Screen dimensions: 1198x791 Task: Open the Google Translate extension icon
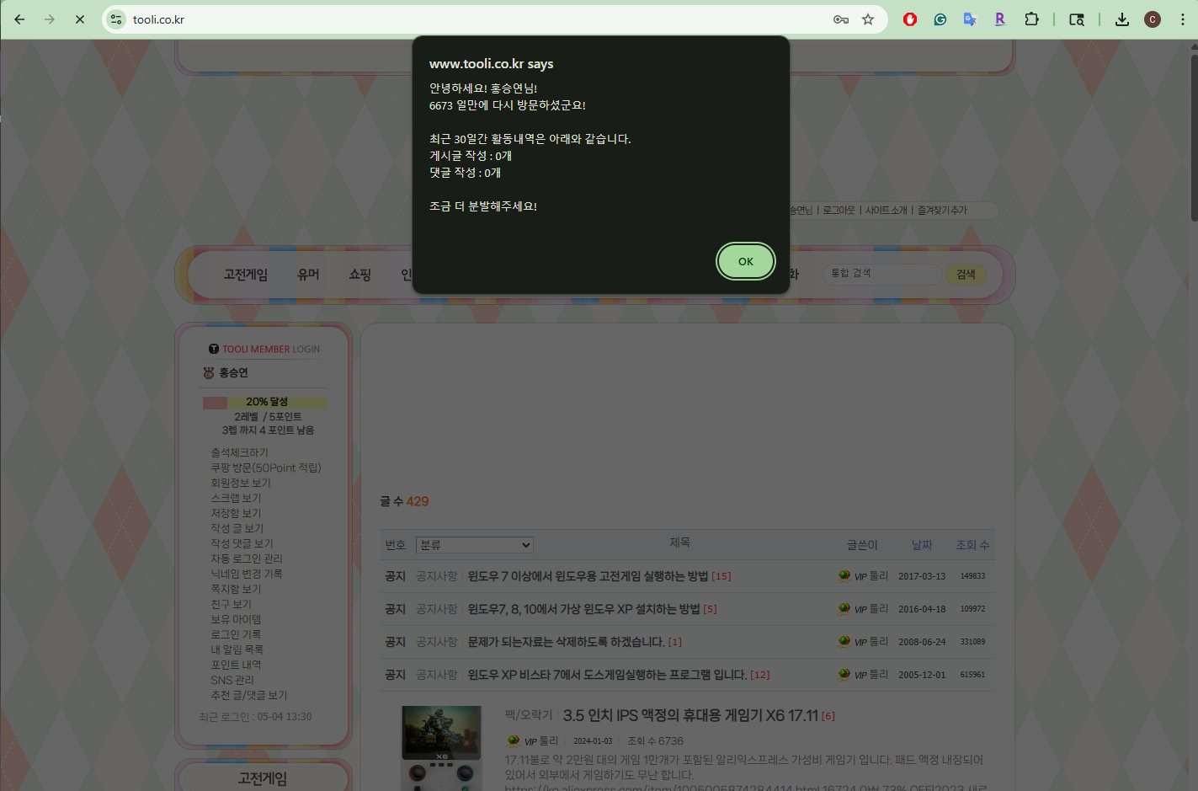(x=970, y=19)
